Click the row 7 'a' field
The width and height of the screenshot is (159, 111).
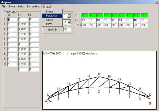pos(12,49)
